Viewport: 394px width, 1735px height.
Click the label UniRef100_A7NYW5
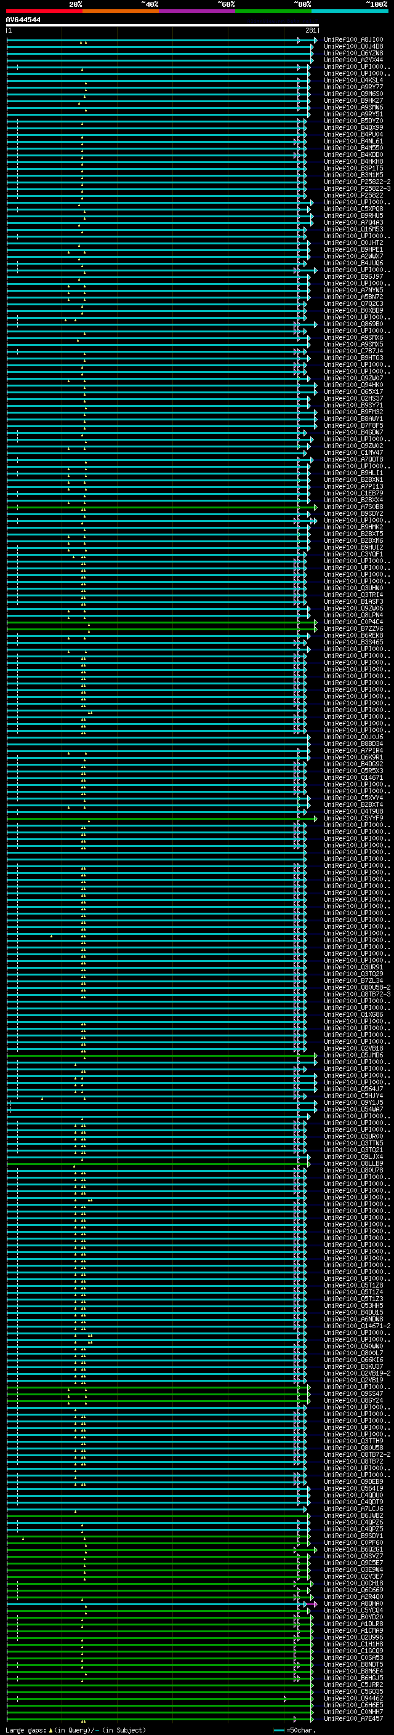(353, 291)
